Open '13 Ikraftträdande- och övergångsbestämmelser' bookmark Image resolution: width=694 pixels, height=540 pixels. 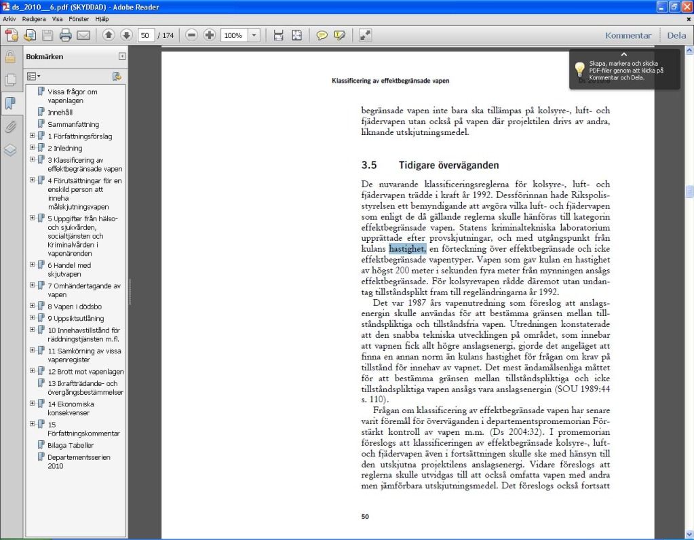[86, 388]
